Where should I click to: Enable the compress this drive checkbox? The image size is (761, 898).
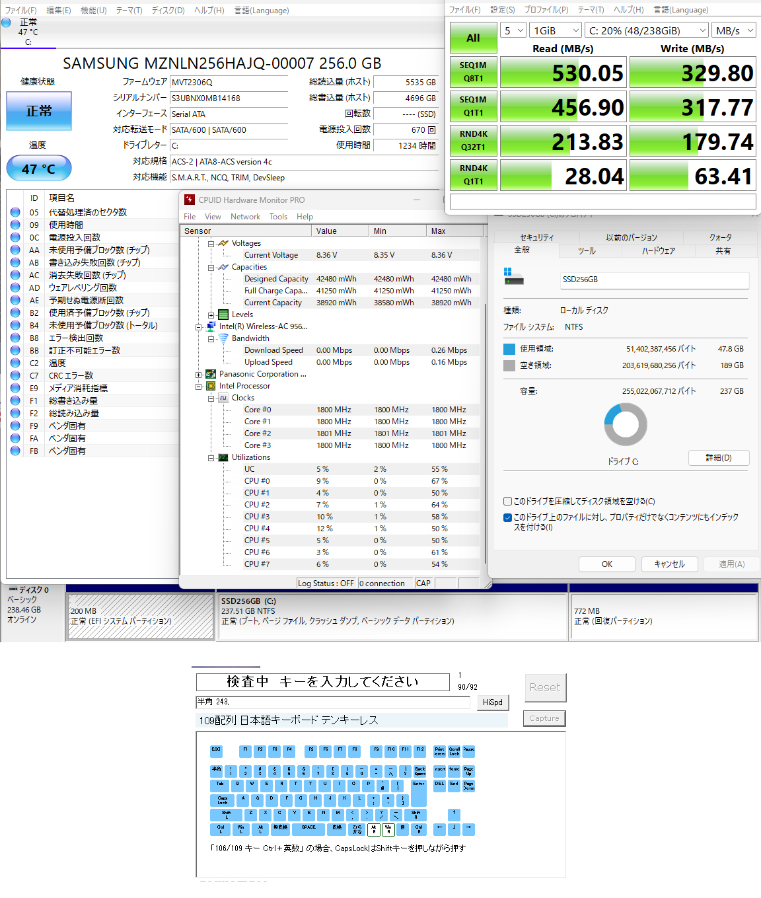(507, 502)
